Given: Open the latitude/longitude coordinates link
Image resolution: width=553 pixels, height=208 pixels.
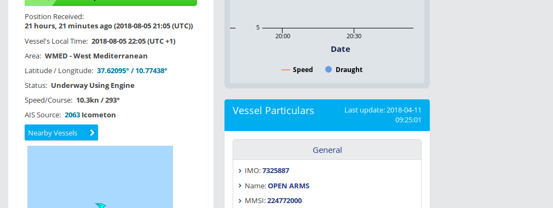Looking at the screenshot, I should point(132,71).
